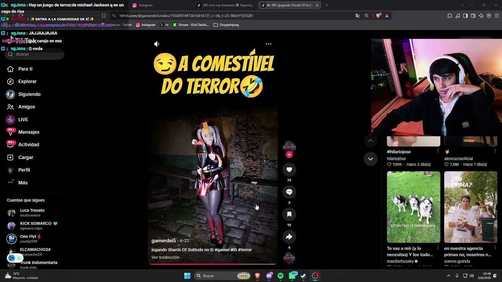Open the Stream - Kick Dashboard bookmark
502x282 pixels.
tap(191, 25)
